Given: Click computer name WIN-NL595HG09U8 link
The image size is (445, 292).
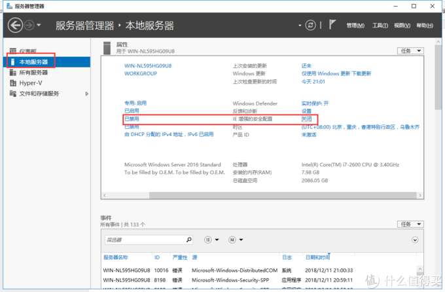Looking at the screenshot, I should click(x=148, y=65).
